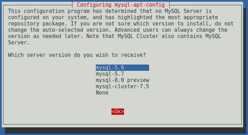Click the line starting 'change the auto-selected version'

point(118,30)
